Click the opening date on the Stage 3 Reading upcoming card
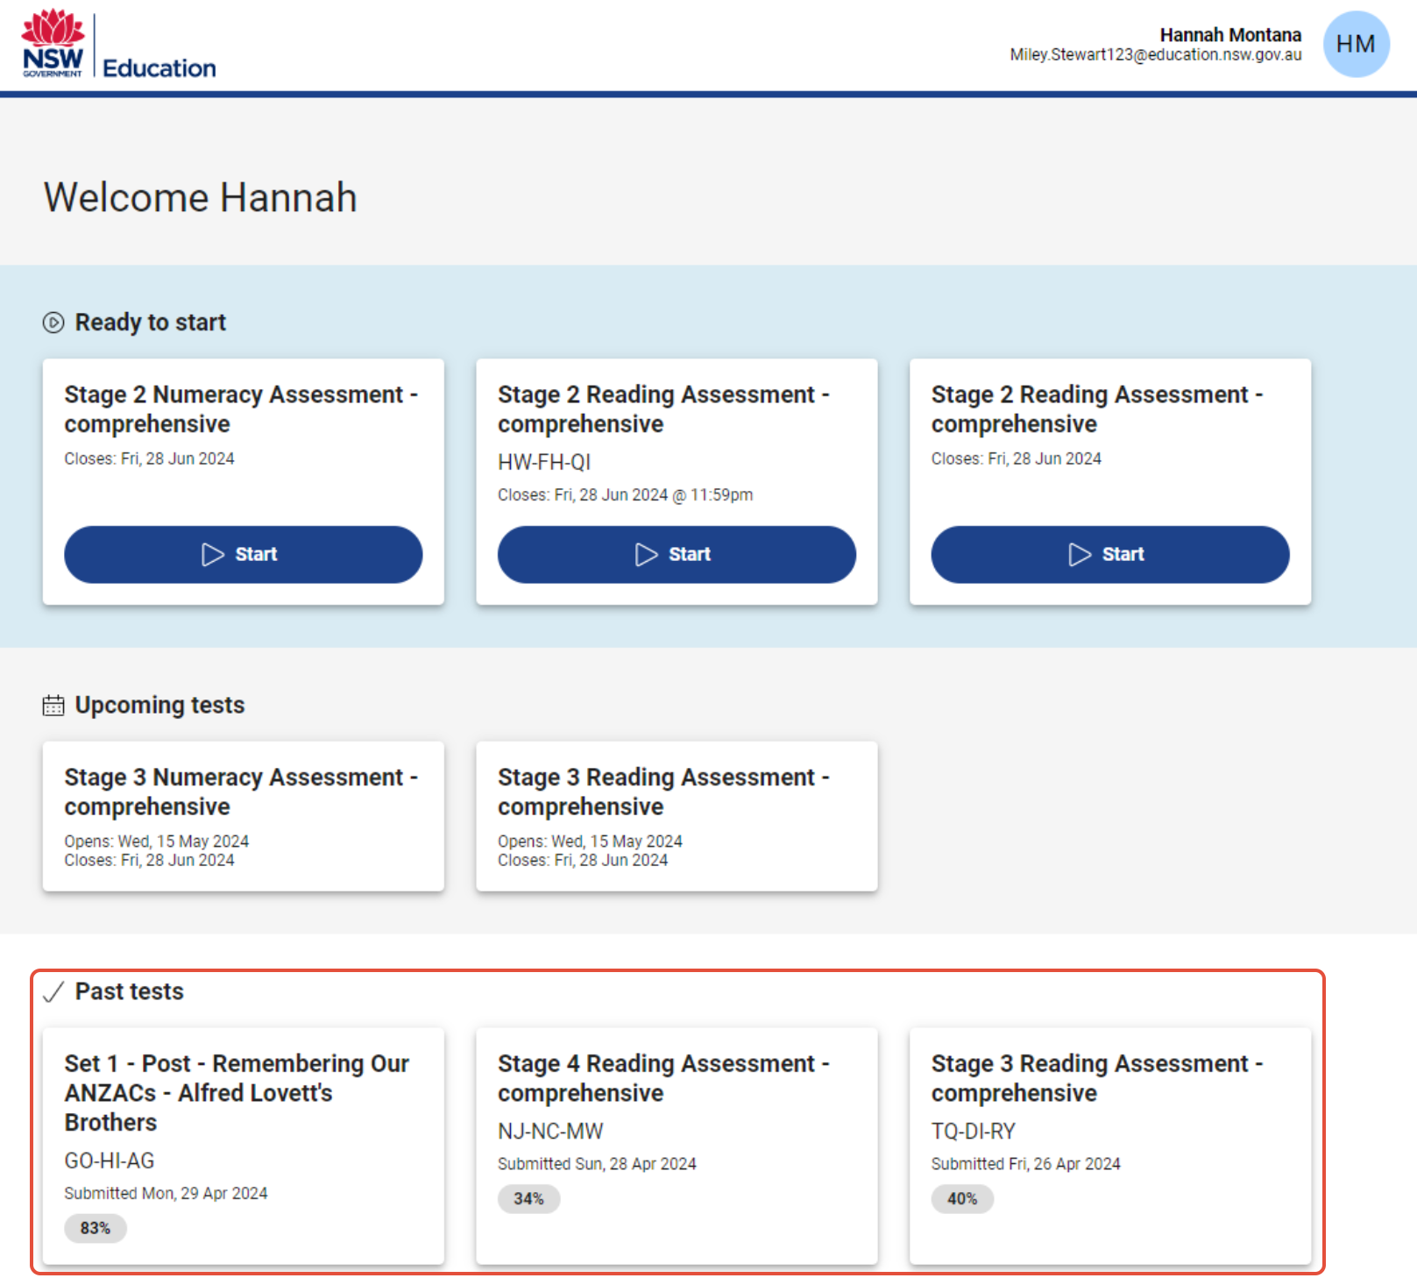1417x1278 pixels. (x=590, y=841)
